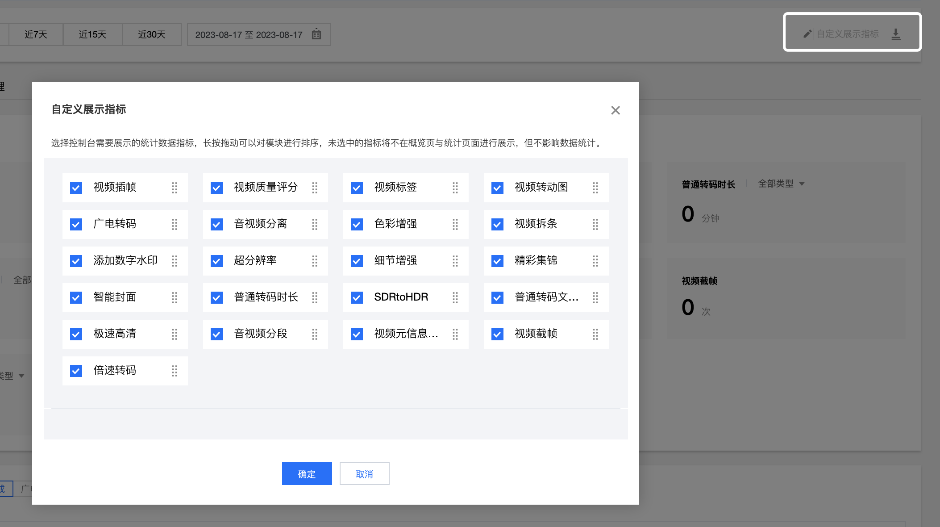Close the 自定义展示指标 dialog with X
Viewport: 940px width, 527px height.
(x=616, y=110)
